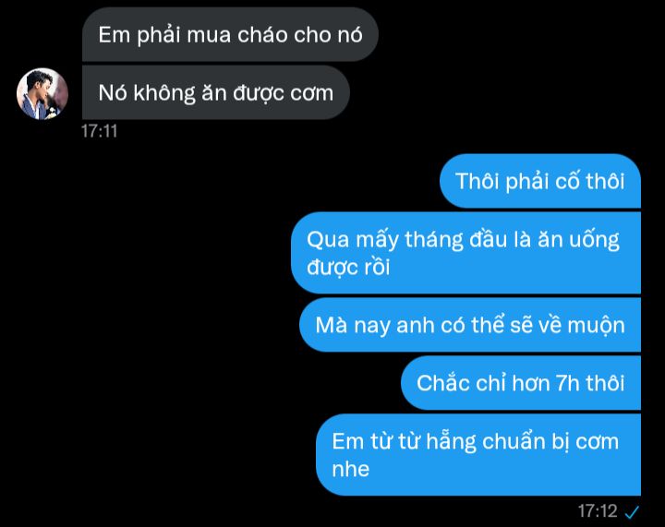The height and width of the screenshot is (527, 665).
Task: Click the word 'nhe' in last bubble
Action: pos(350,470)
